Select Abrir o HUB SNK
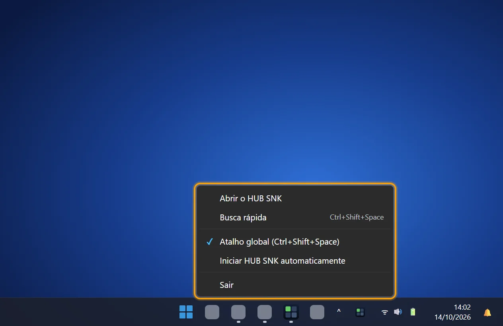503x326 pixels. click(295, 199)
